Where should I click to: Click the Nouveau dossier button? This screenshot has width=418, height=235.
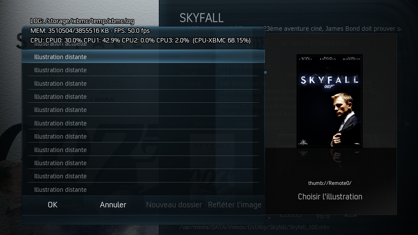(174, 205)
